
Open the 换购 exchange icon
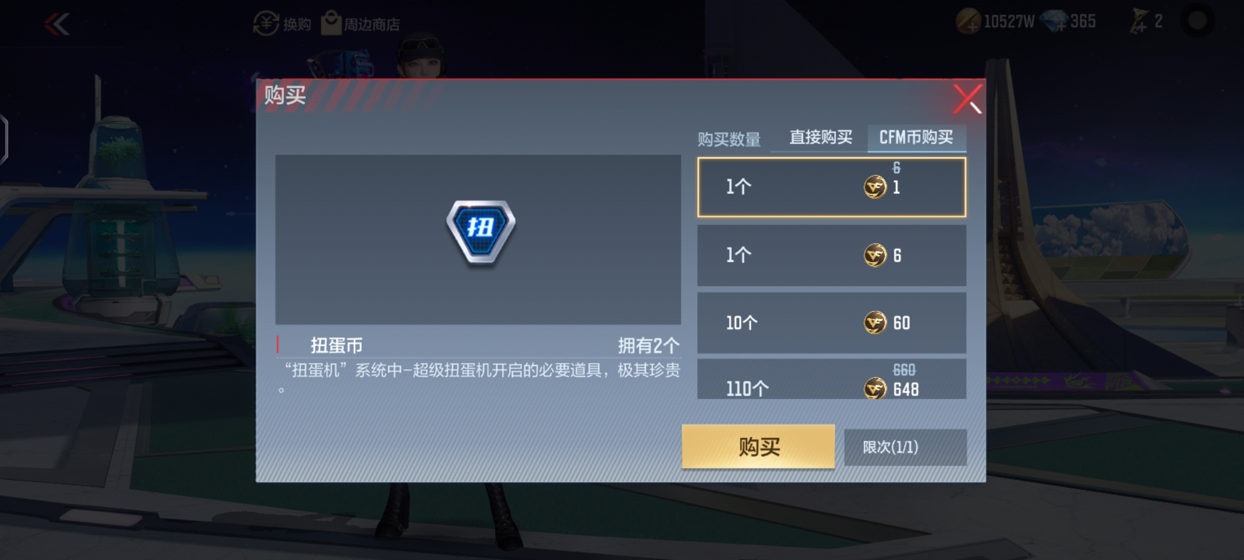(266, 23)
